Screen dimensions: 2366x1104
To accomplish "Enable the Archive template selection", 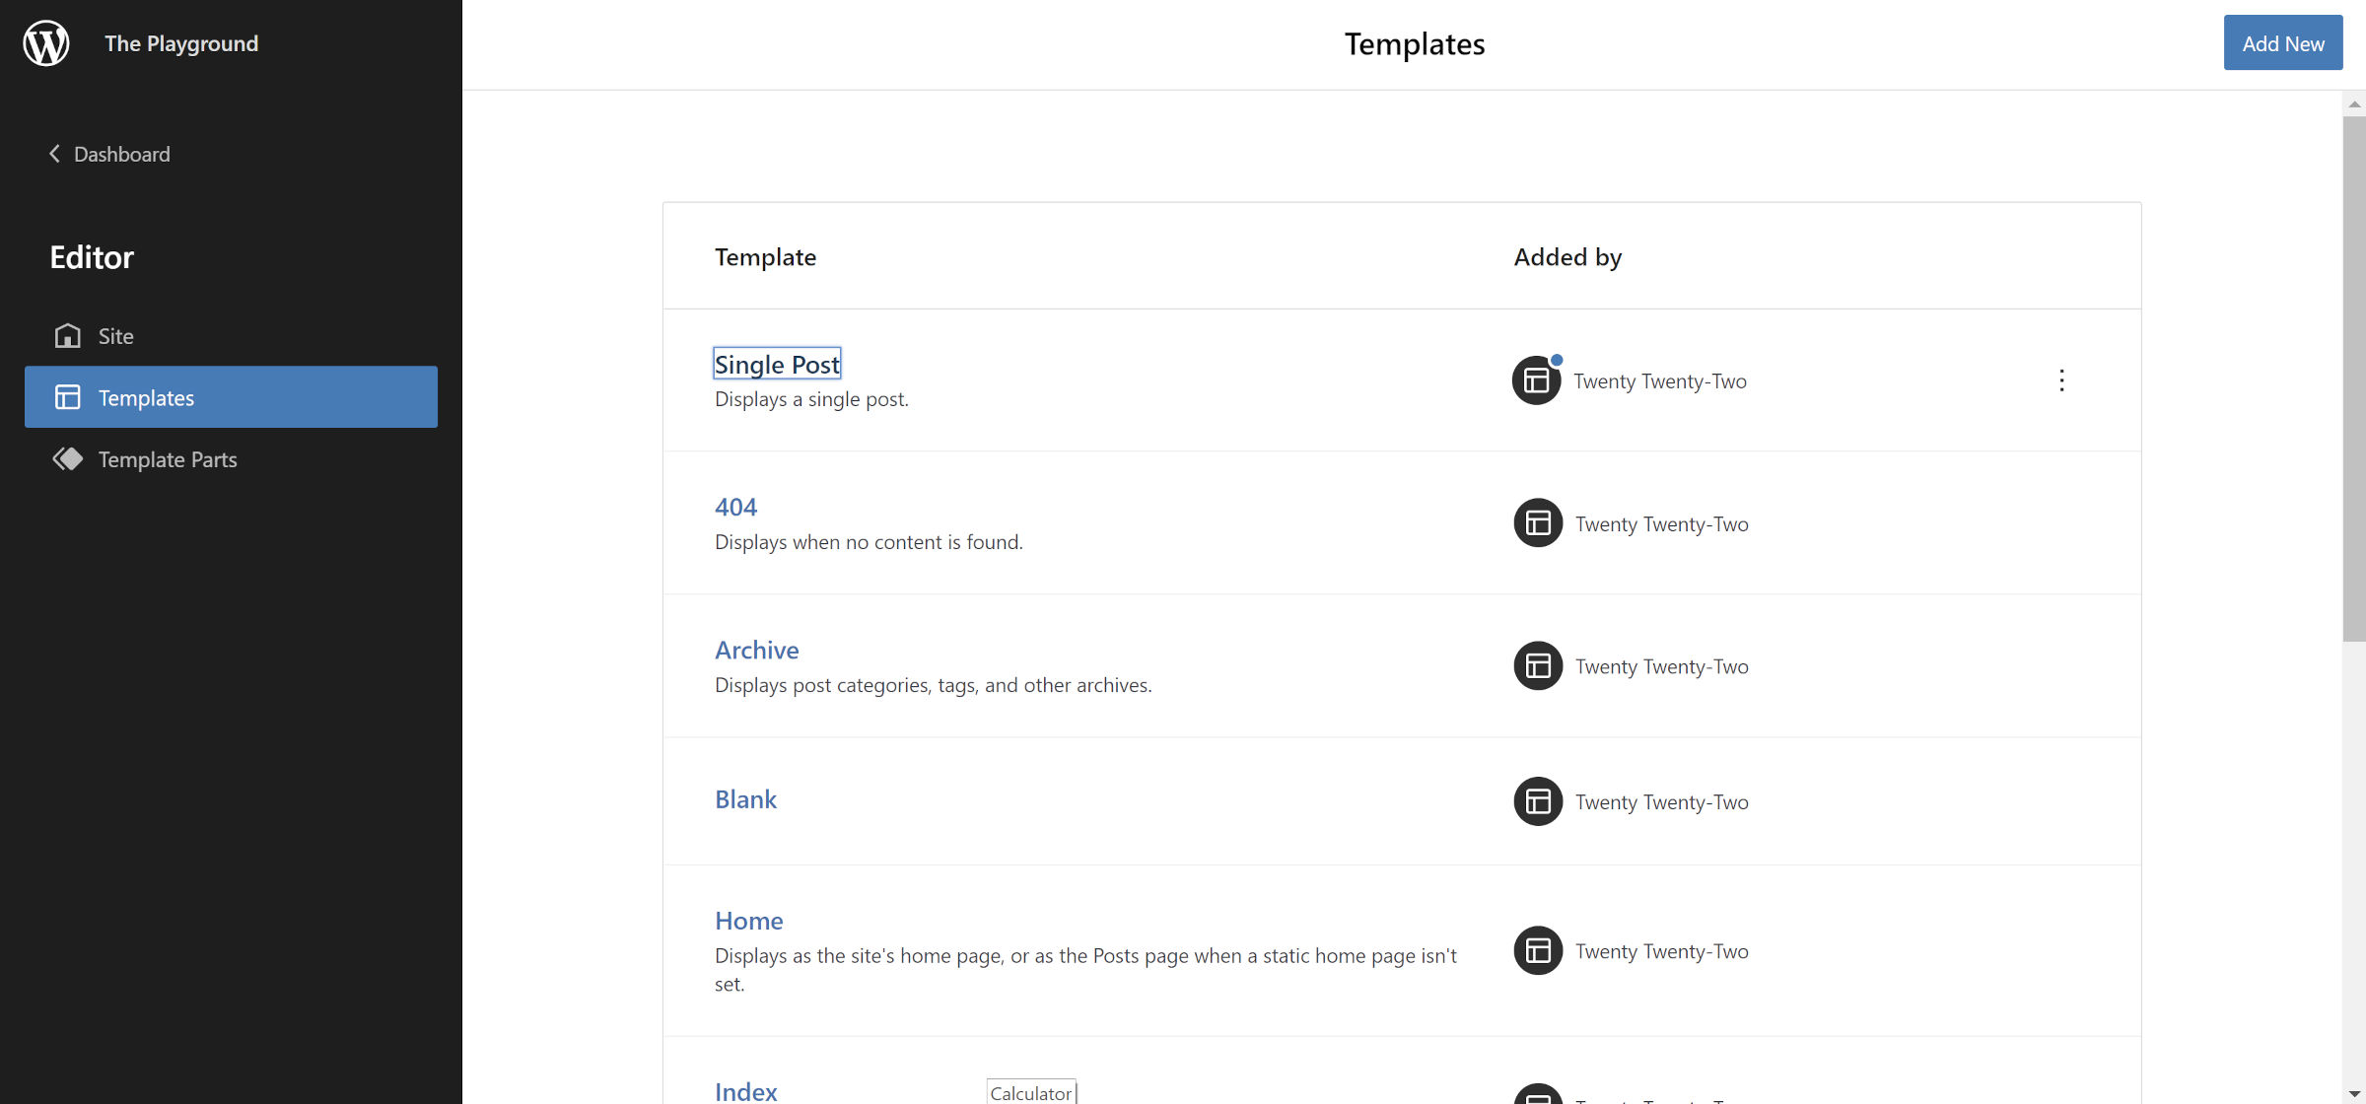I will 757,649.
